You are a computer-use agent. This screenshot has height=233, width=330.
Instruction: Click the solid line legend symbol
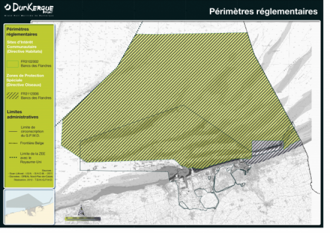[x=13, y=132]
